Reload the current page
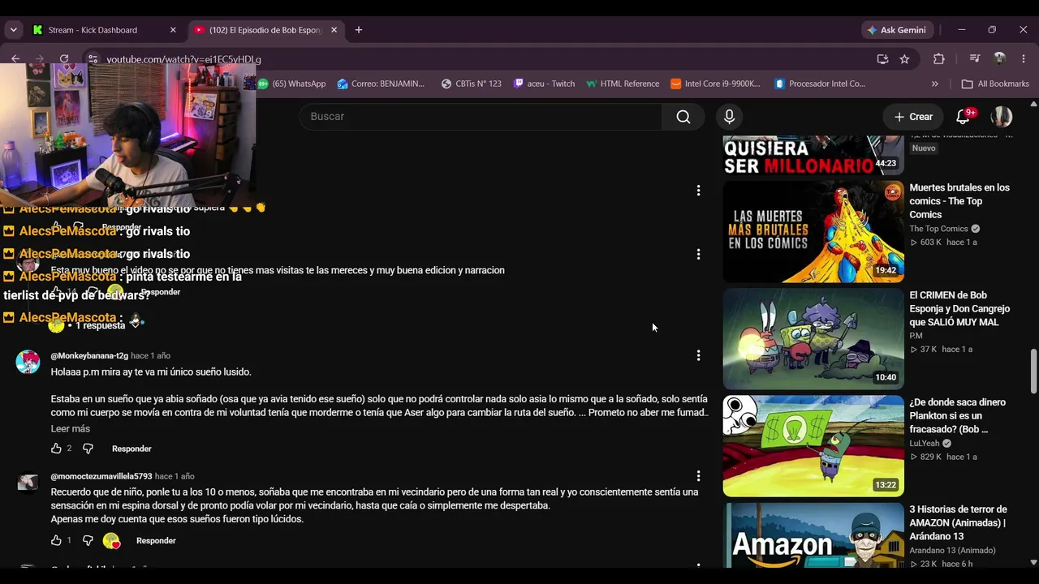This screenshot has width=1039, height=584. (x=64, y=59)
